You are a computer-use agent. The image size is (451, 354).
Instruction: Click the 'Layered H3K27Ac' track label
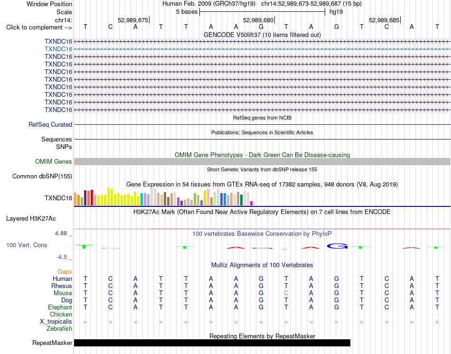pos(31,219)
